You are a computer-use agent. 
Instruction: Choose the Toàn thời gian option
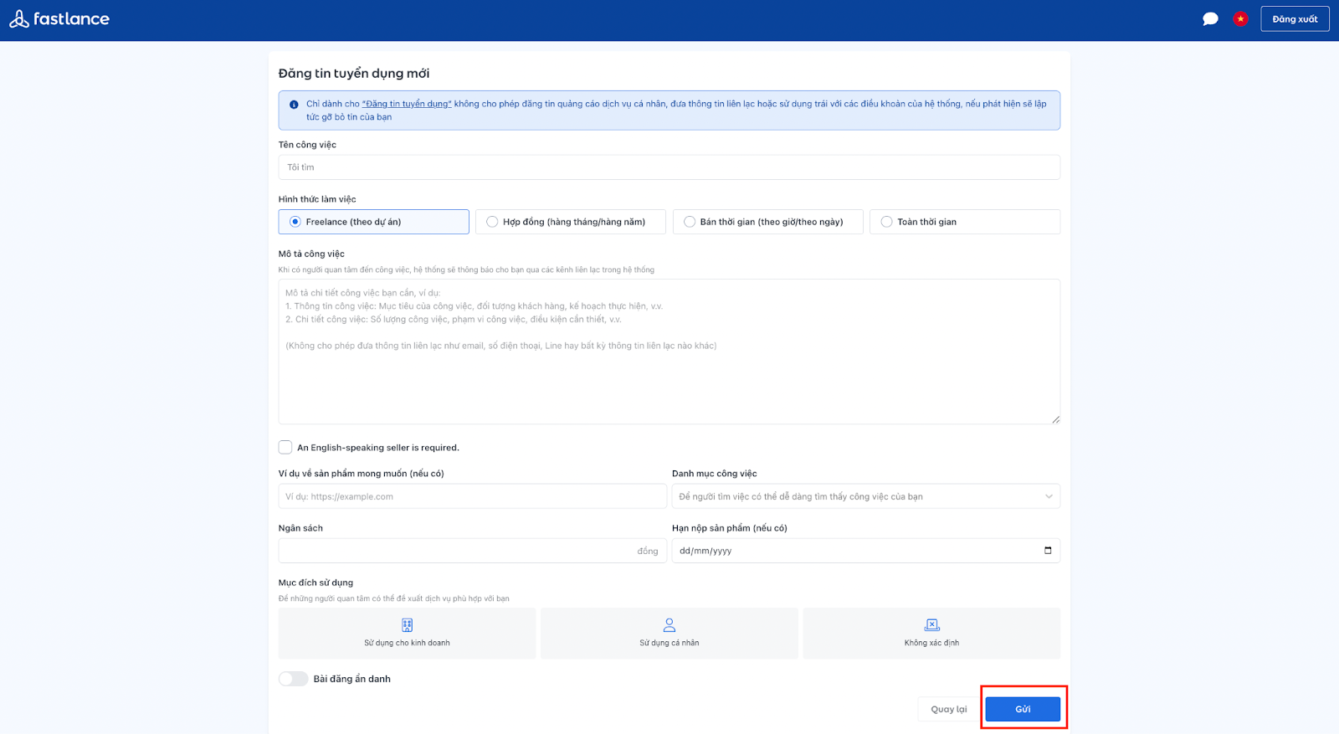(x=886, y=222)
